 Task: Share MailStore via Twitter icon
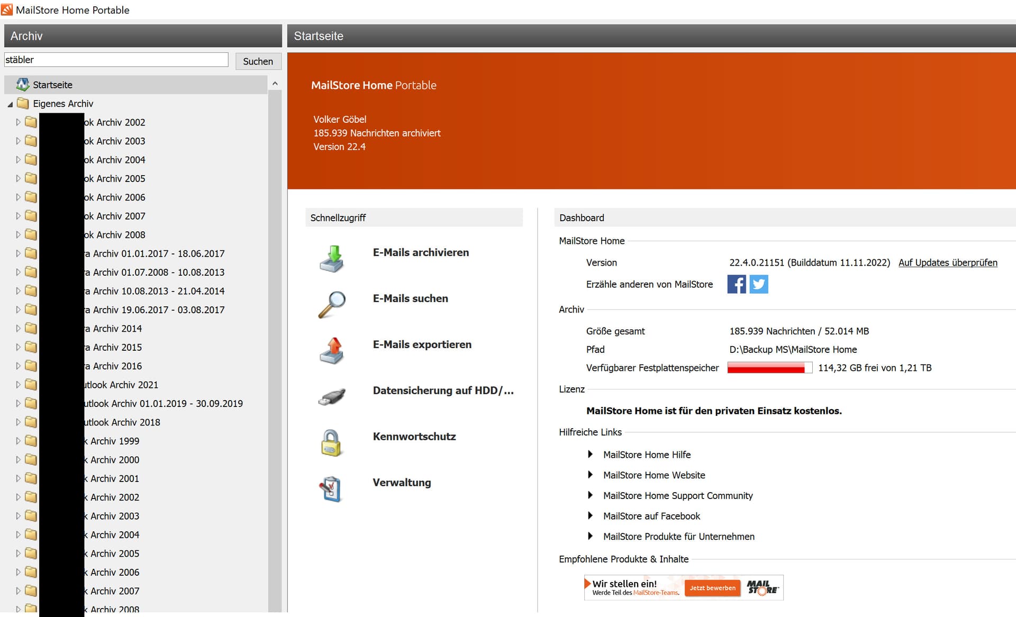tap(758, 284)
